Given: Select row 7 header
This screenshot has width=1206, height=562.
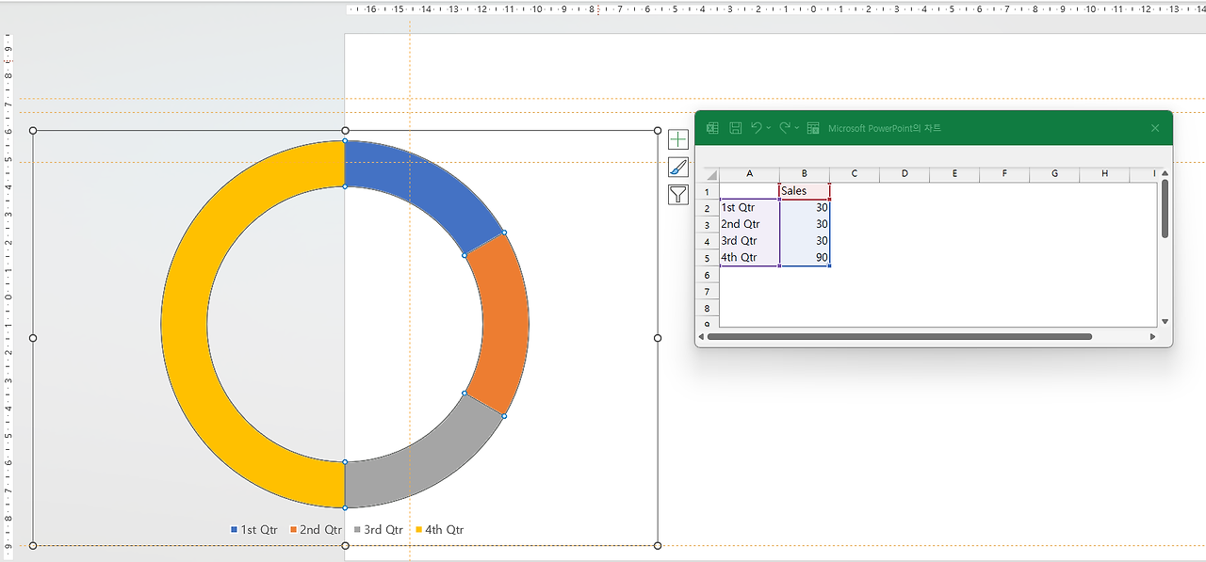Looking at the screenshot, I should click(x=708, y=292).
